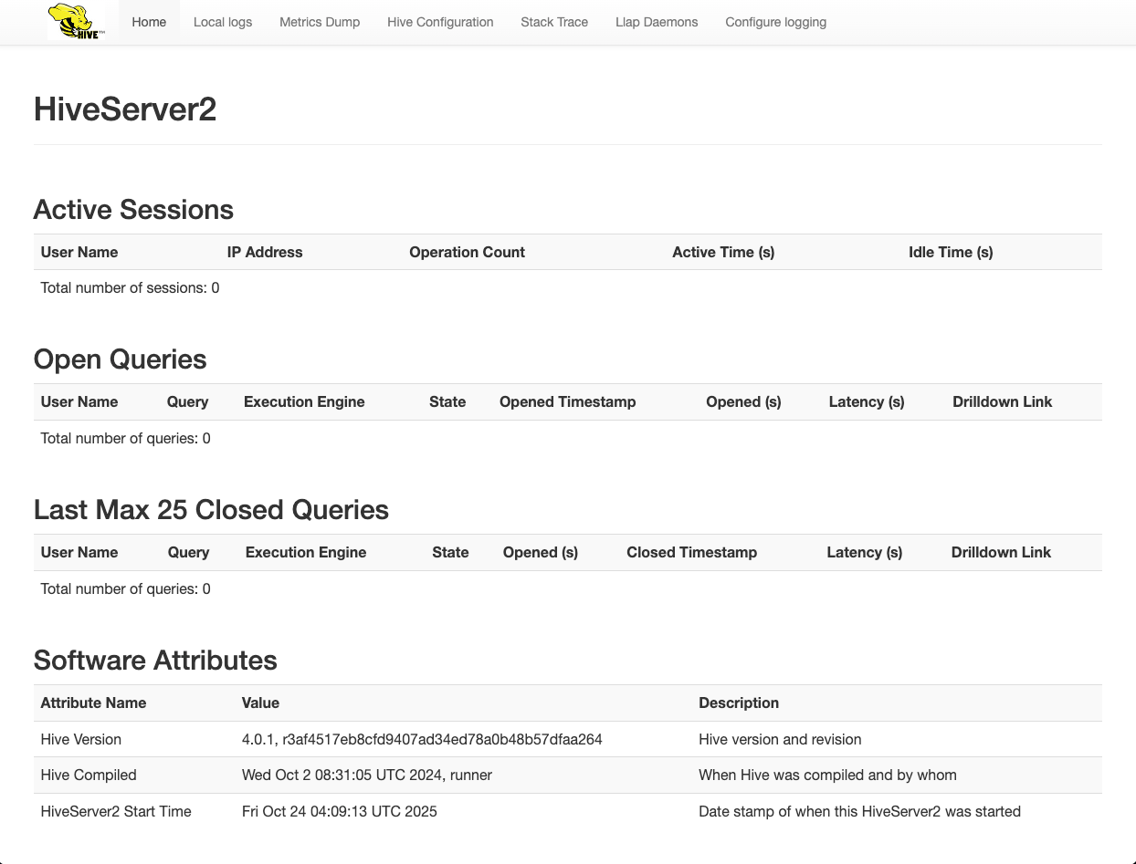Click the Hive bee logo icon

(77, 22)
